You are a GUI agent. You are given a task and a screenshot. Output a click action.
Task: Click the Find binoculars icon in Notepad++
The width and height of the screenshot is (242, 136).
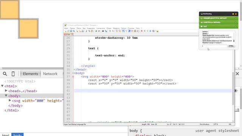pos(103,31)
